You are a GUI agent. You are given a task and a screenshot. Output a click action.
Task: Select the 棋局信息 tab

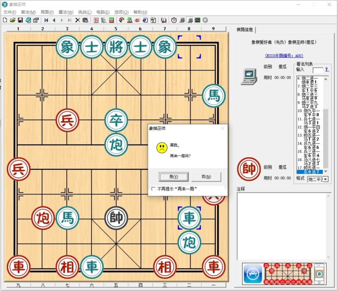point(245,30)
